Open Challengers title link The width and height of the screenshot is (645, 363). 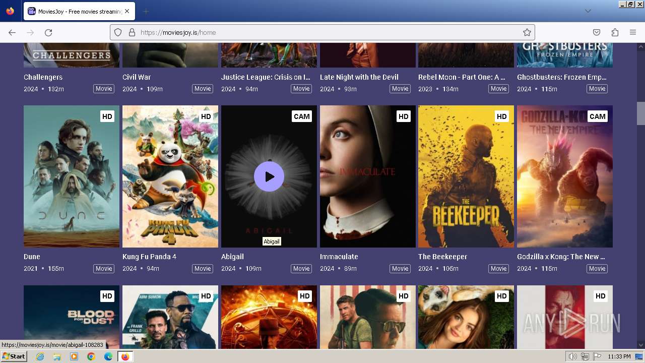click(x=43, y=77)
